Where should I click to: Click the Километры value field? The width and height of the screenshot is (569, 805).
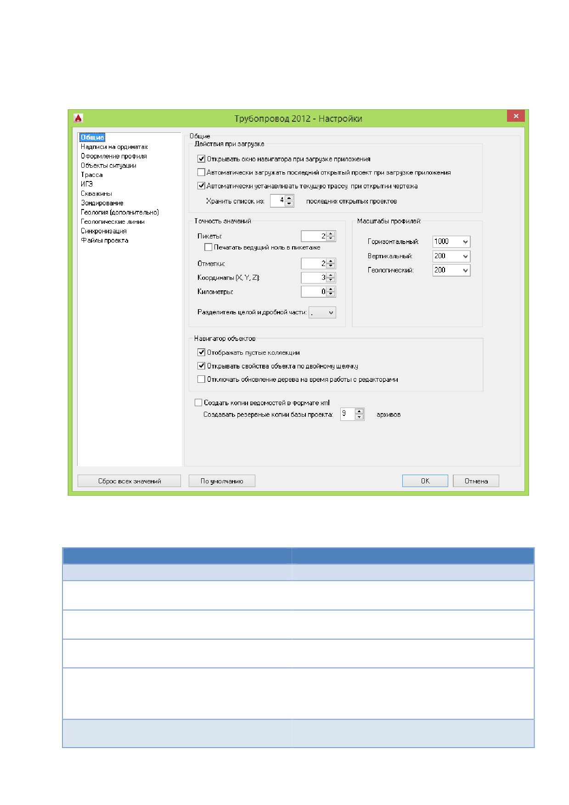click(314, 292)
